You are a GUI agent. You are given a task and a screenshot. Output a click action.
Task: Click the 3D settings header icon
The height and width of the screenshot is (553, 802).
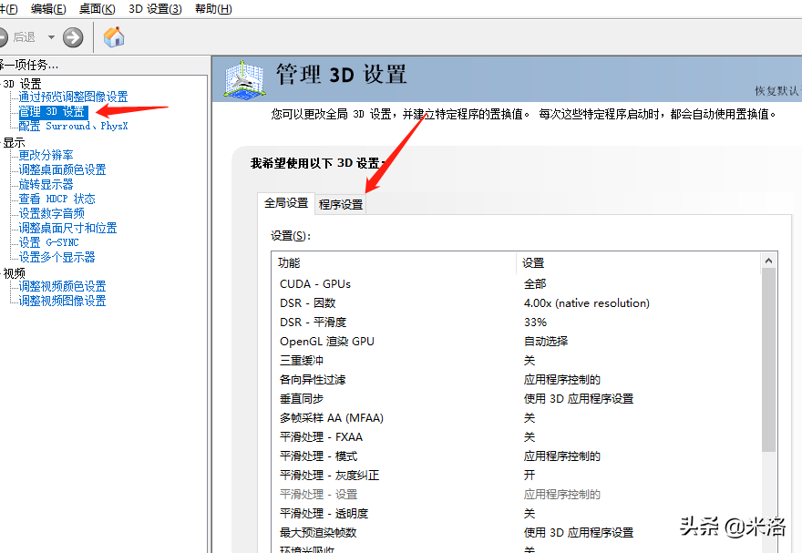coord(244,79)
